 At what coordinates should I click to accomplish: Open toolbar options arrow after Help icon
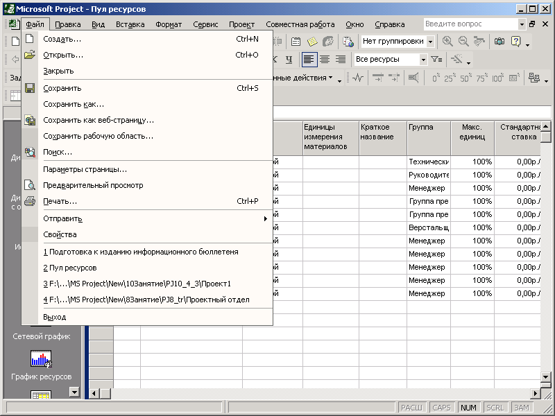(x=528, y=44)
